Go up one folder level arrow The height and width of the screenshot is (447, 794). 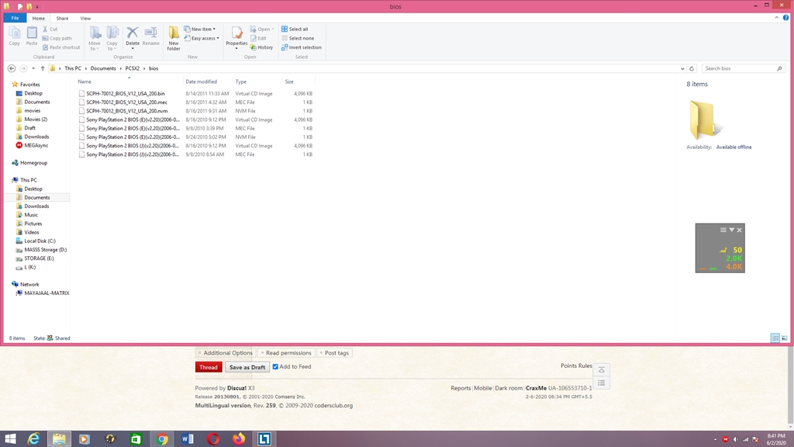[x=43, y=68]
